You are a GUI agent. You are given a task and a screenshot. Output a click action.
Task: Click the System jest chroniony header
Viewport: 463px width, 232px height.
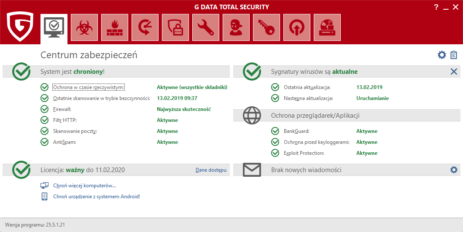73,72
